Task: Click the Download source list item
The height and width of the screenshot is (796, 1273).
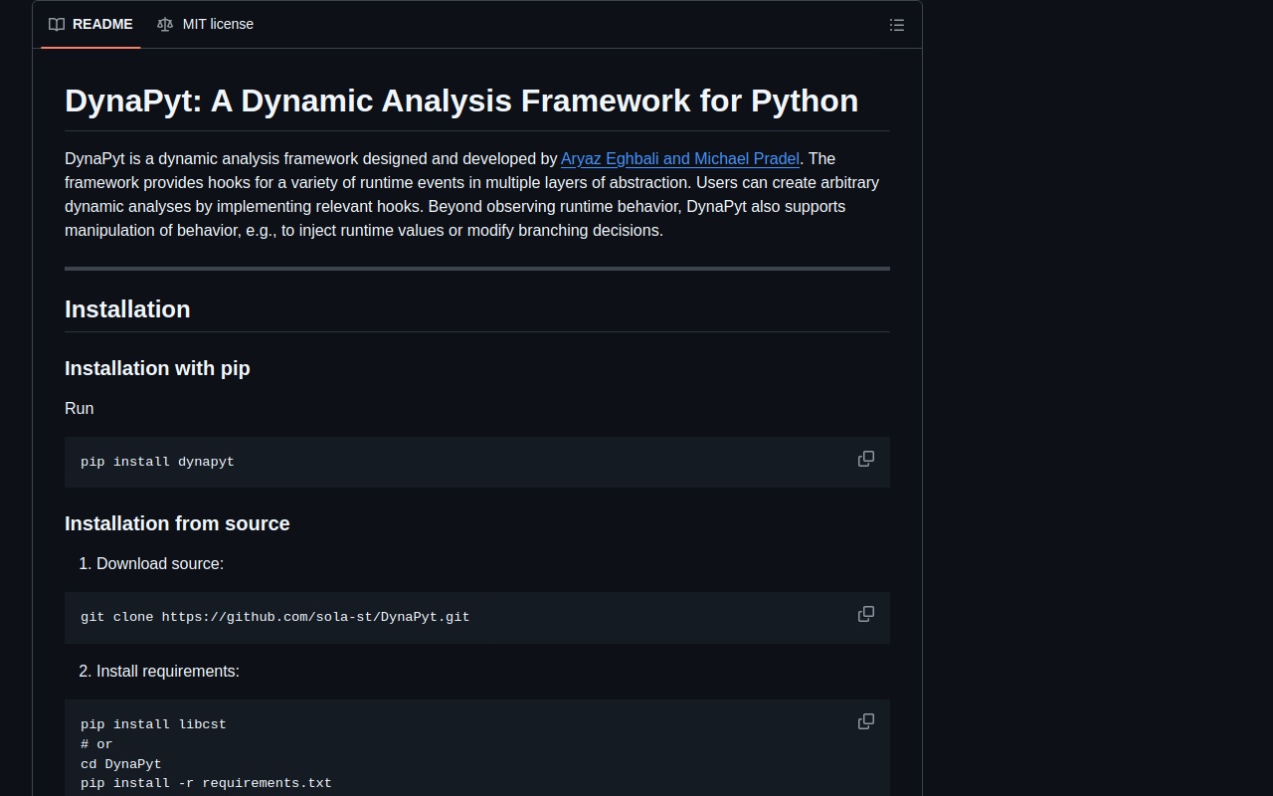Action: coord(159,563)
